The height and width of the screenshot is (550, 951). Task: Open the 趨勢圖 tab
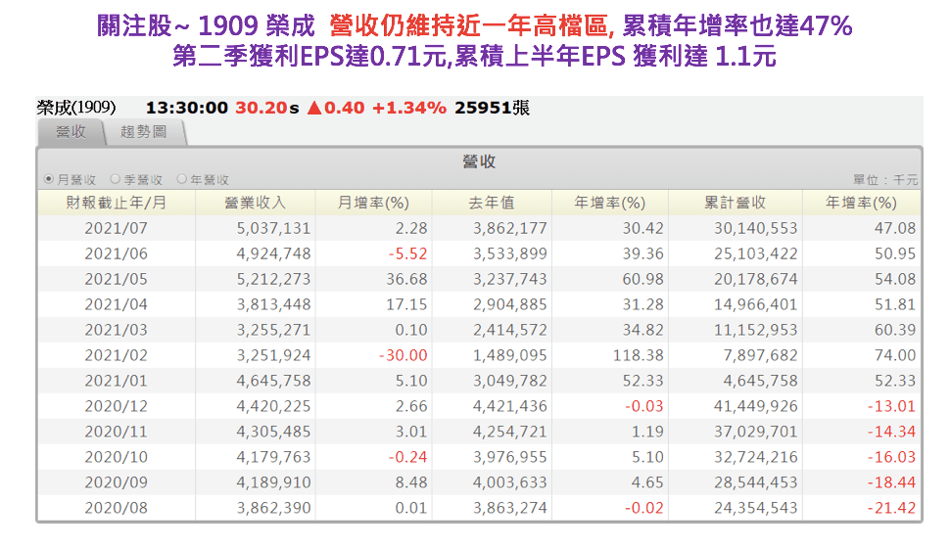pos(143,132)
